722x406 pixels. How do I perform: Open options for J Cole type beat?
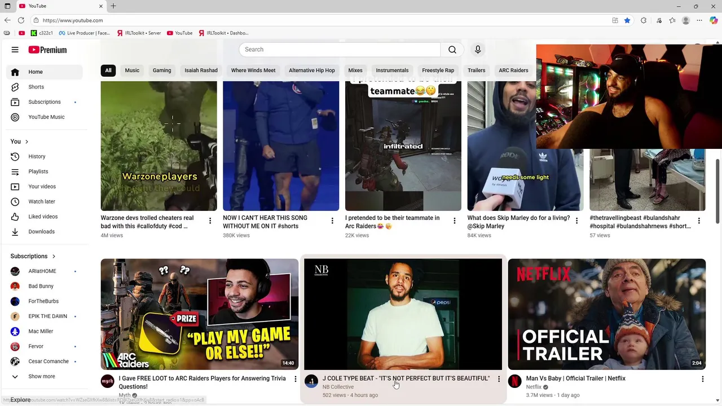coord(499,379)
